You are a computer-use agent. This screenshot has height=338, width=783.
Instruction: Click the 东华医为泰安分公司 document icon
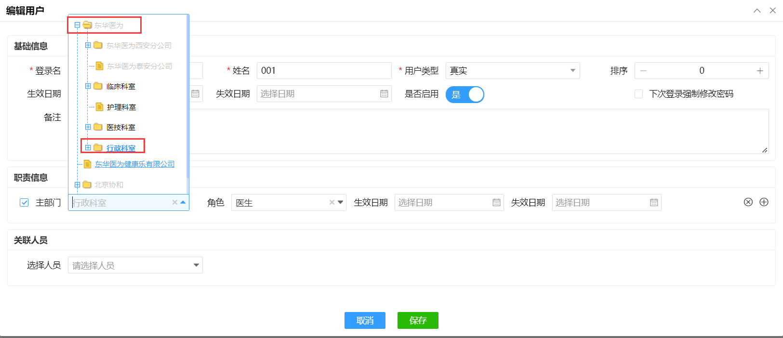[100, 66]
